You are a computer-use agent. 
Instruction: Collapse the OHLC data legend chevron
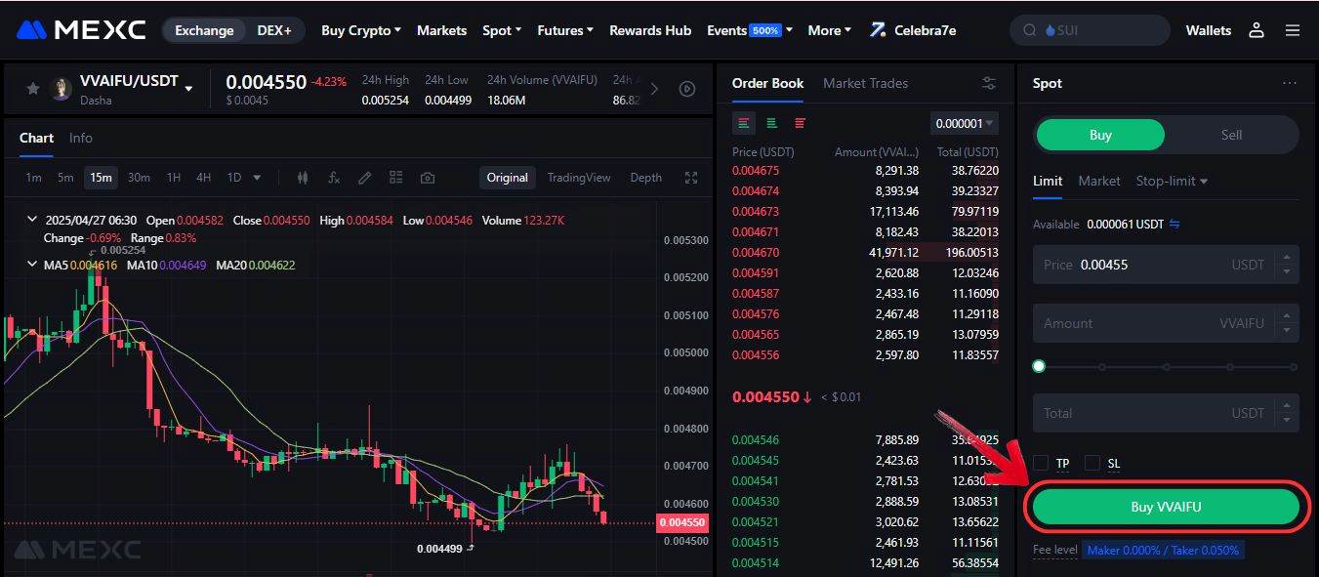(x=33, y=221)
